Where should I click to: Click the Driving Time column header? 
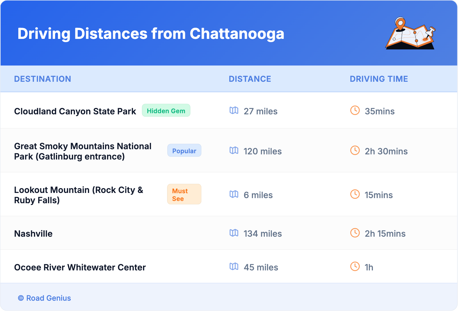[x=379, y=79]
